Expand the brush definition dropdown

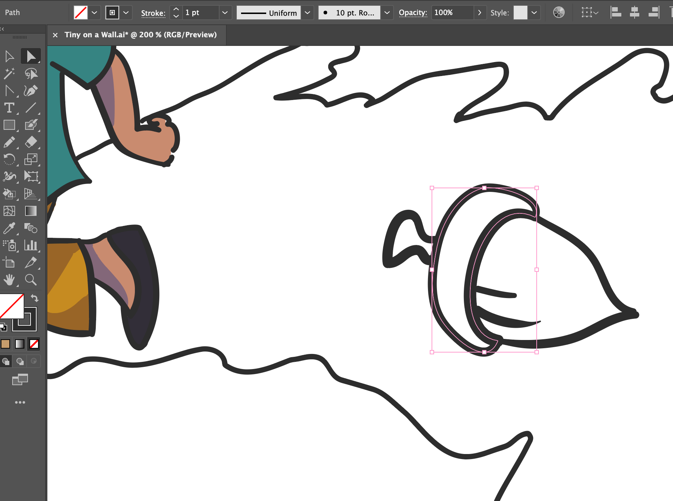coord(387,13)
